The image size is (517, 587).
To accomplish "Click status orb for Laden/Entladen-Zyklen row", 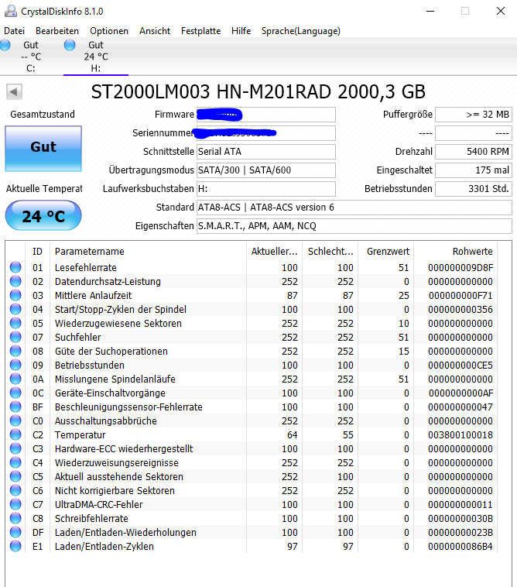I will 15,546.
